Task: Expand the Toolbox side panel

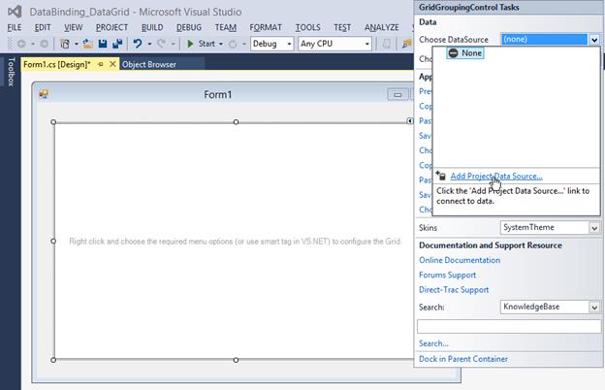Action: pos(11,72)
